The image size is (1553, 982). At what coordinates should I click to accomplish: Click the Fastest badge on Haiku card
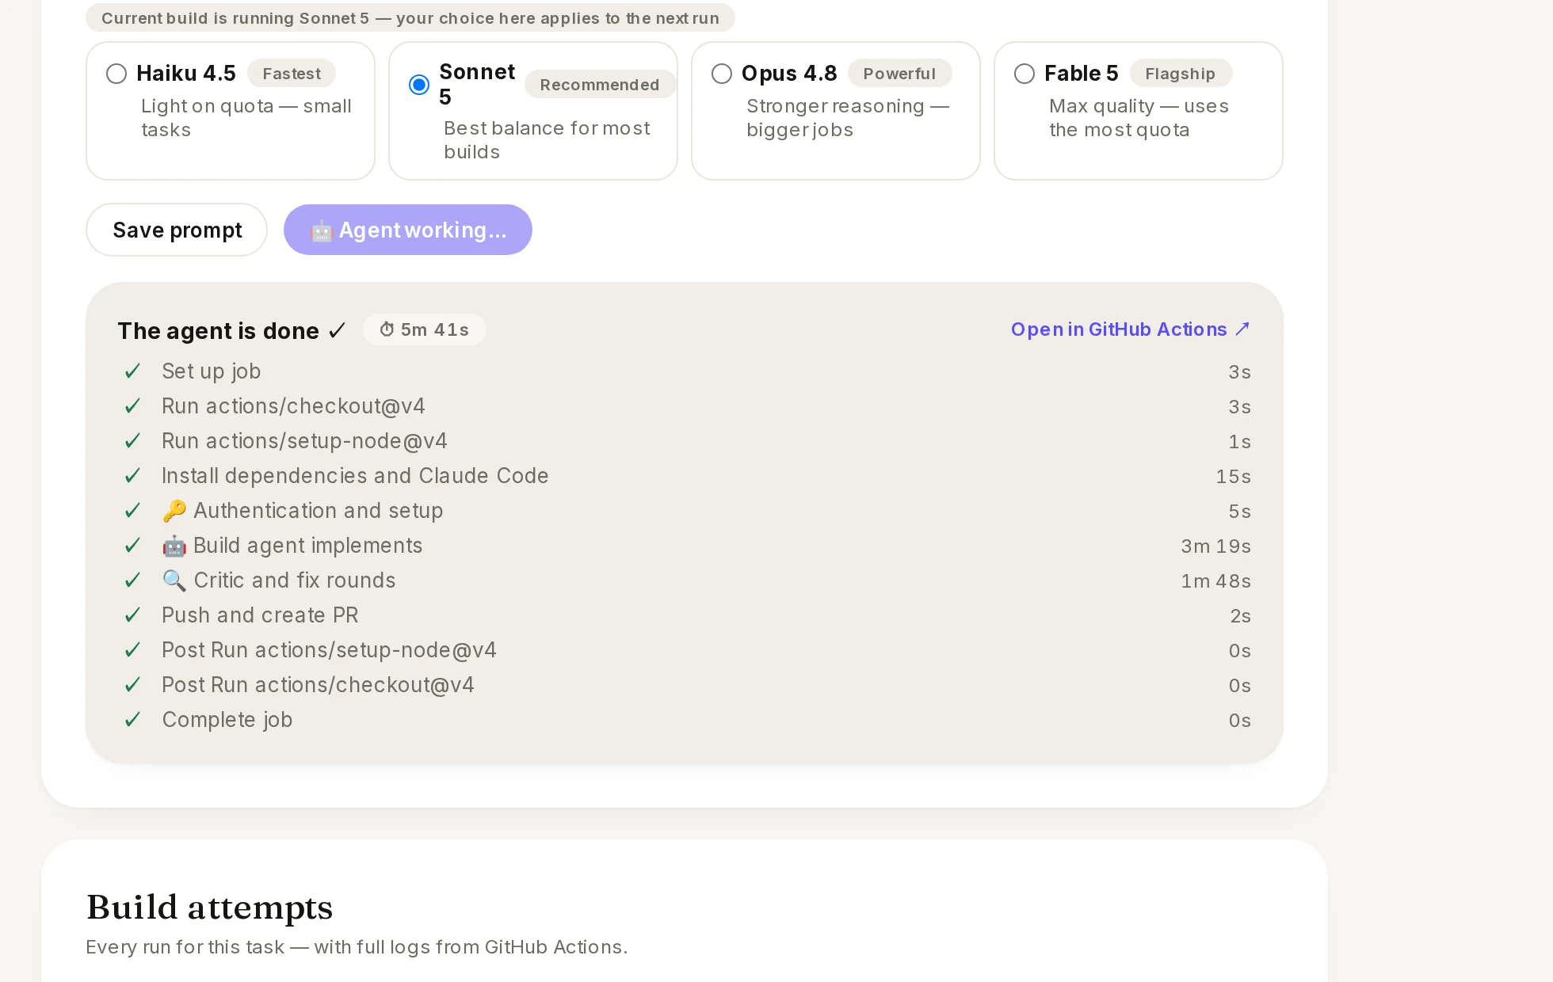(x=292, y=74)
